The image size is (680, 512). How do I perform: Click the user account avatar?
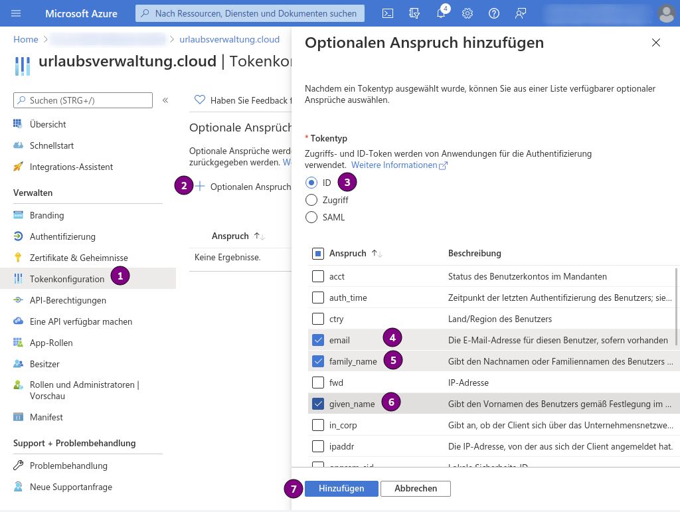tap(666, 13)
